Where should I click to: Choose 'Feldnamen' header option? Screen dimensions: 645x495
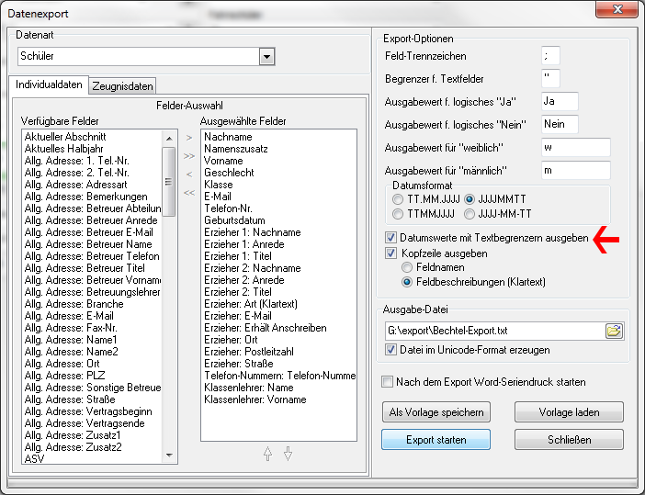click(x=408, y=266)
